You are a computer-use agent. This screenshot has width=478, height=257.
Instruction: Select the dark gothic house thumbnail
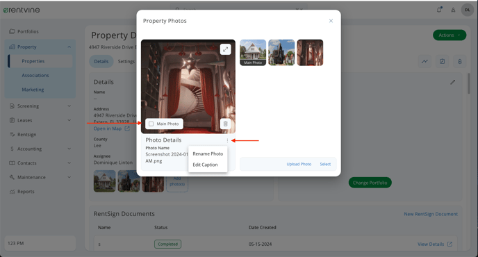tap(281, 52)
